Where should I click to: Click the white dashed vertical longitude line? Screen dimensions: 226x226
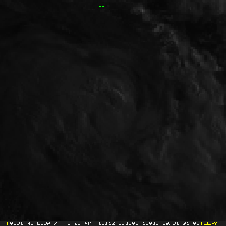pyautogui.click(x=100, y=113)
